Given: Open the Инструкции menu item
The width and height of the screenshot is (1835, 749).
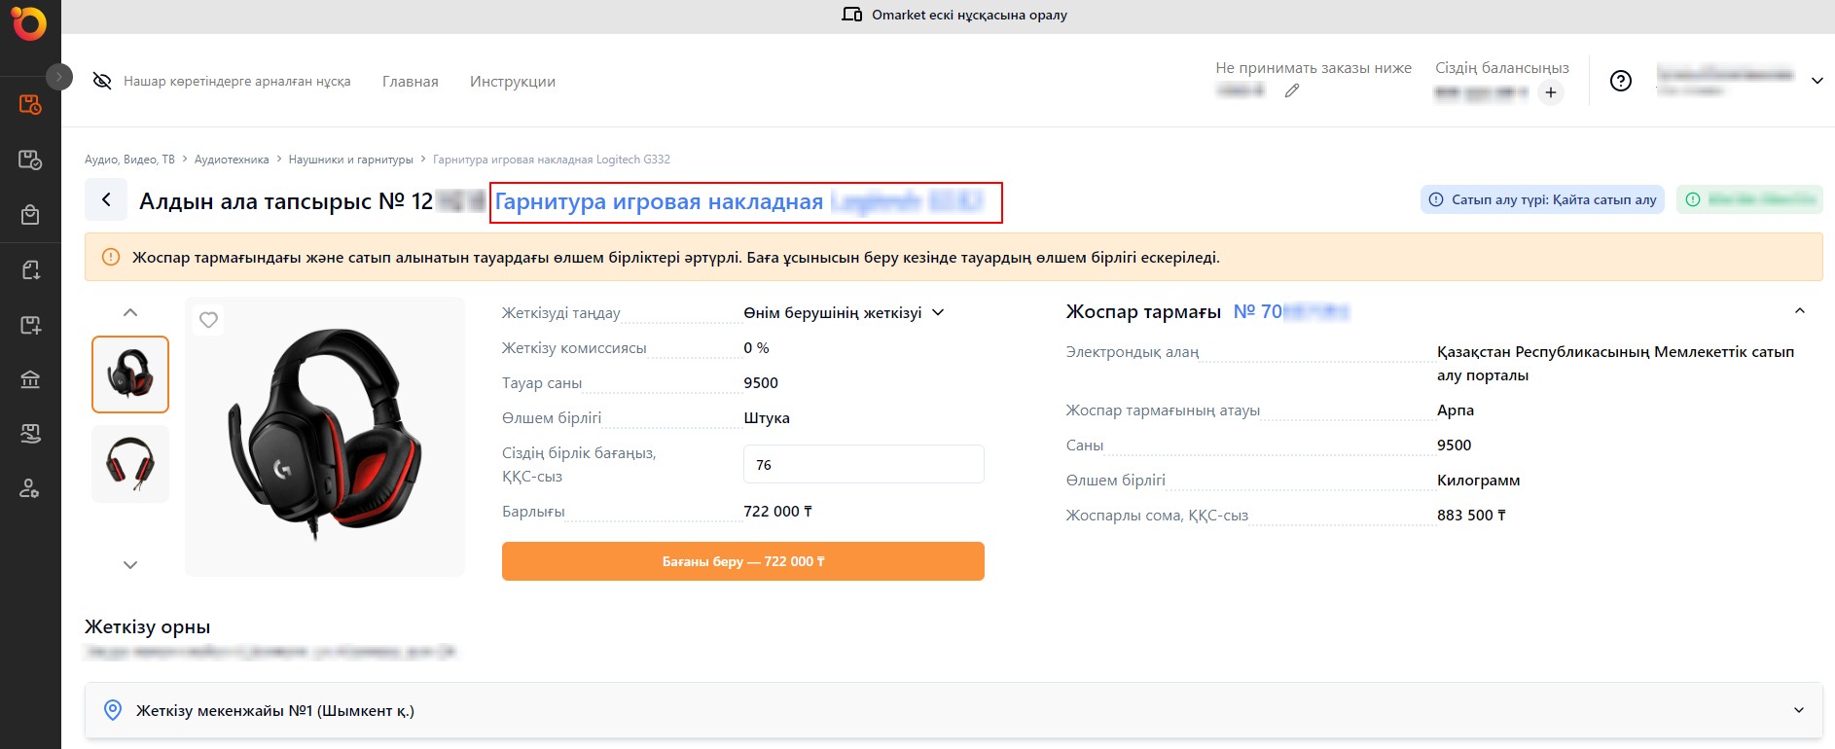Looking at the screenshot, I should pos(513,82).
